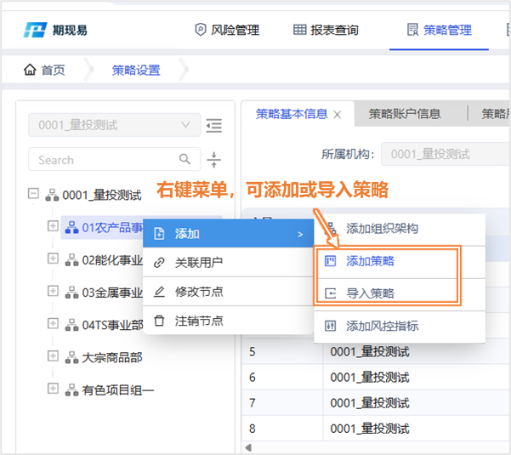Switch to the 策略账户信息 tab
Image resolution: width=511 pixels, height=455 pixels.
click(404, 114)
